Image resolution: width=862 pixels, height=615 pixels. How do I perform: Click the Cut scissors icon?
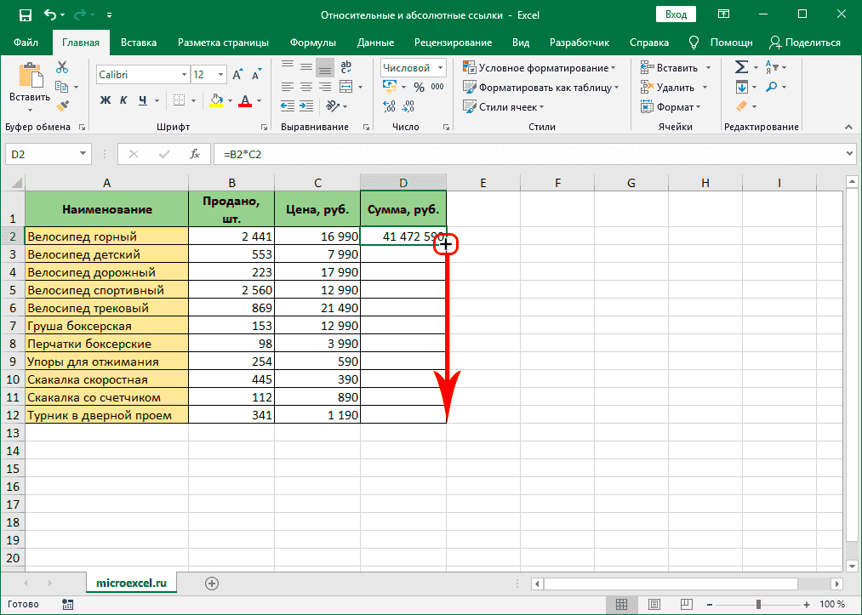pos(62,68)
